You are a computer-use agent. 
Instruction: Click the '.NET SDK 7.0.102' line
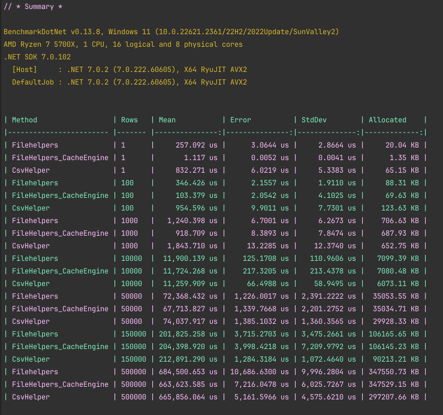37,57
